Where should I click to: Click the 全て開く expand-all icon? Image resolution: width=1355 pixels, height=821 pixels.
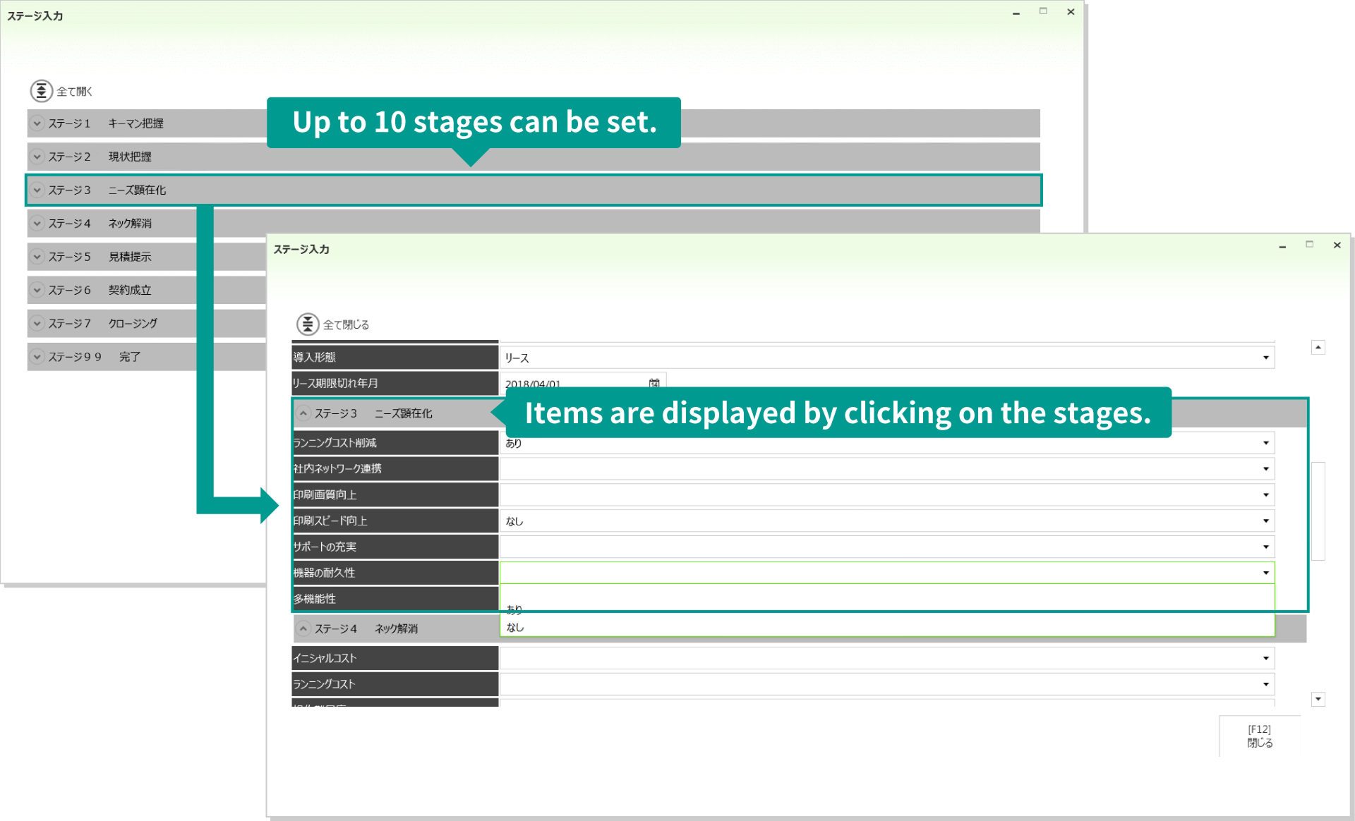[x=41, y=91]
